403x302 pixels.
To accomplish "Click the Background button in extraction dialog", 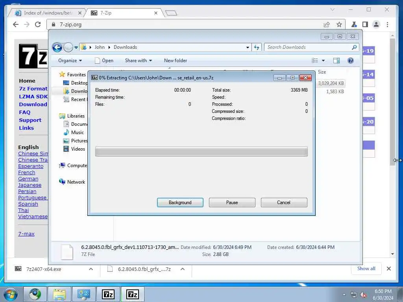I will point(180,203).
